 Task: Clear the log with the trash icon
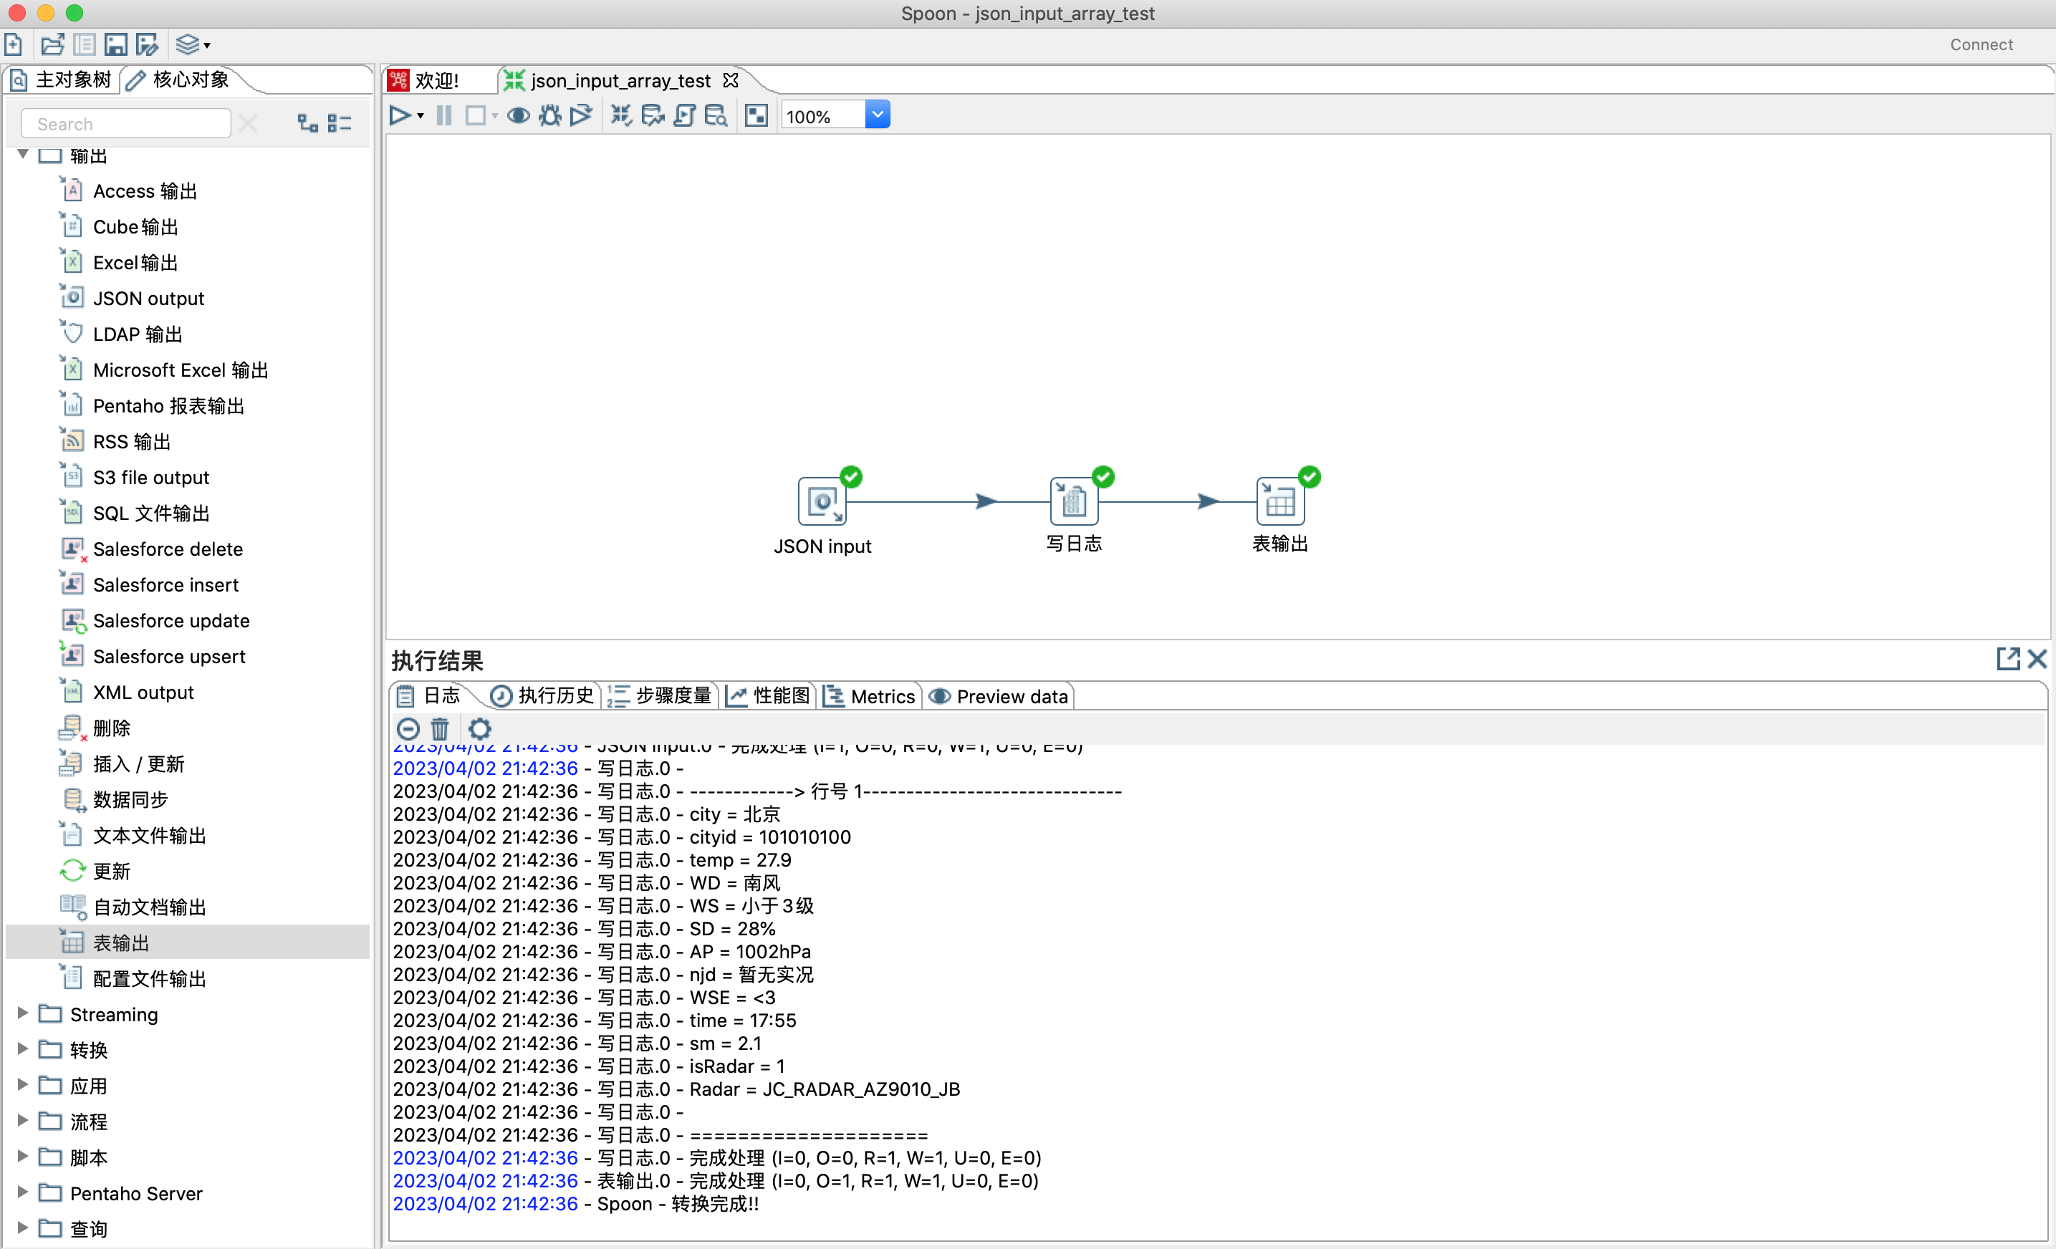pyautogui.click(x=441, y=728)
